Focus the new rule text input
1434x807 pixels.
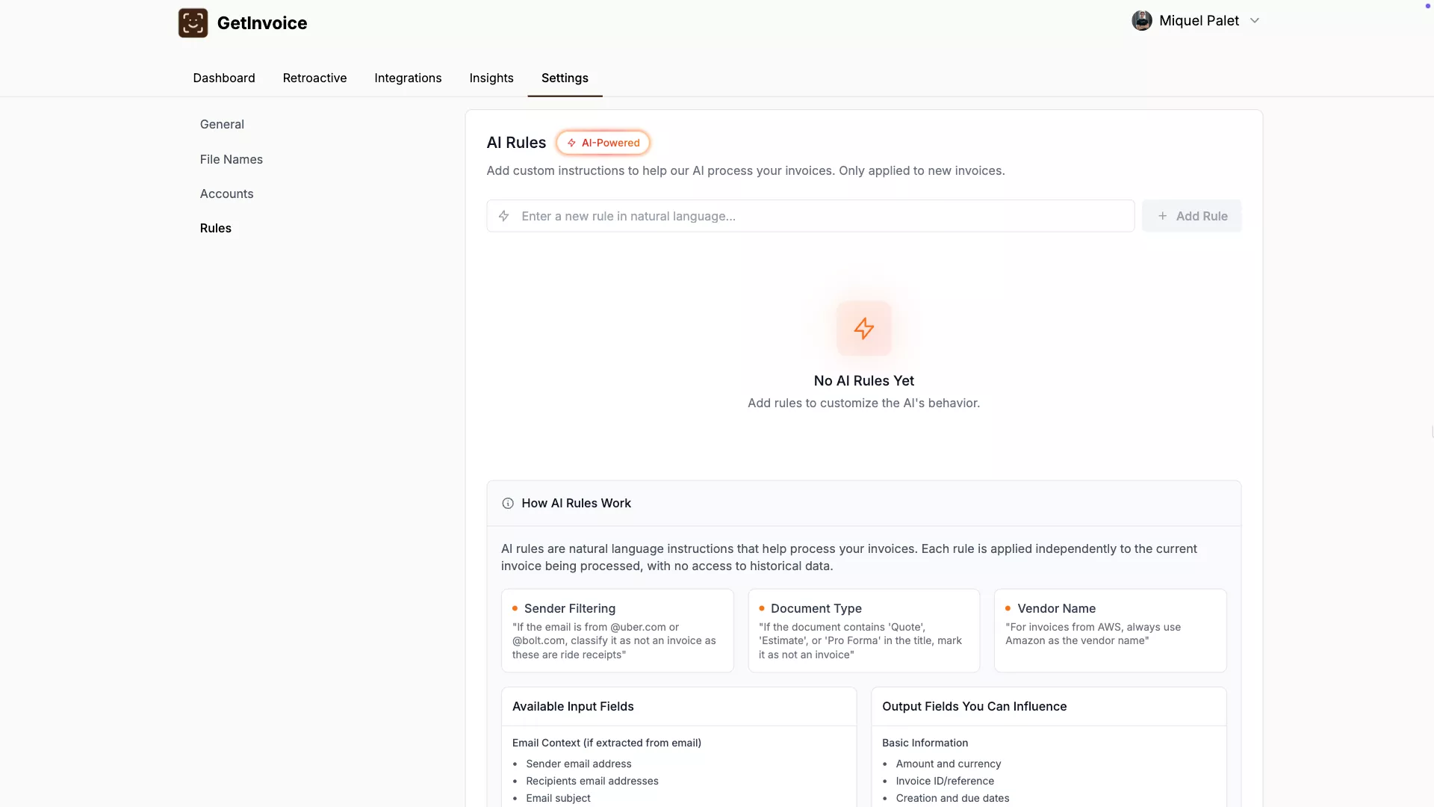tap(822, 216)
